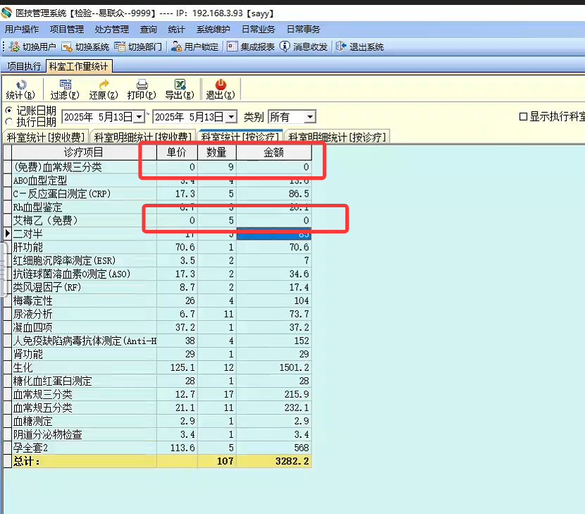Image resolution: width=585 pixels, height=514 pixels.
Task: Sort by 金额 column header
Action: pyautogui.click(x=274, y=152)
